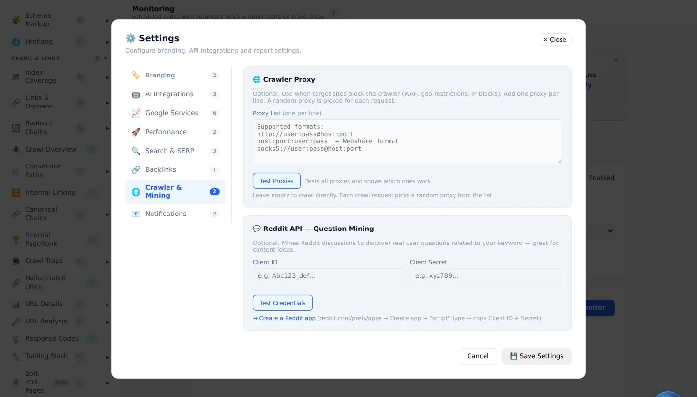Expand the Conversion Paths sidebar item

[x=107, y=171]
